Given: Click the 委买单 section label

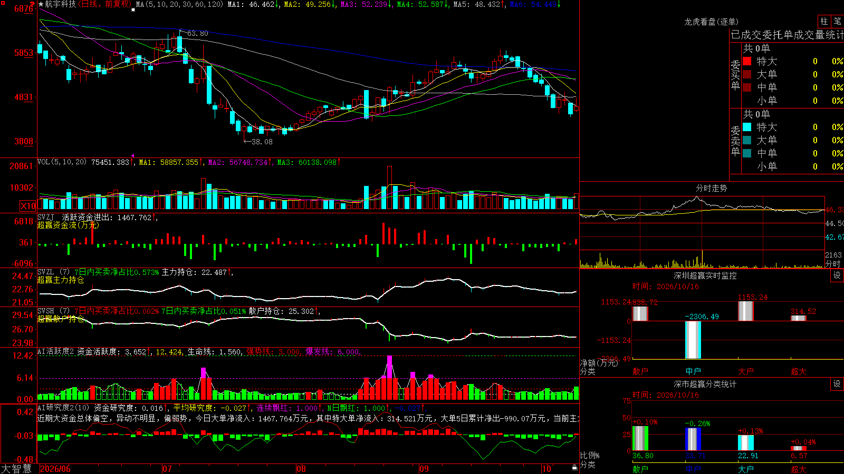Looking at the screenshot, I should click(735, 75).
